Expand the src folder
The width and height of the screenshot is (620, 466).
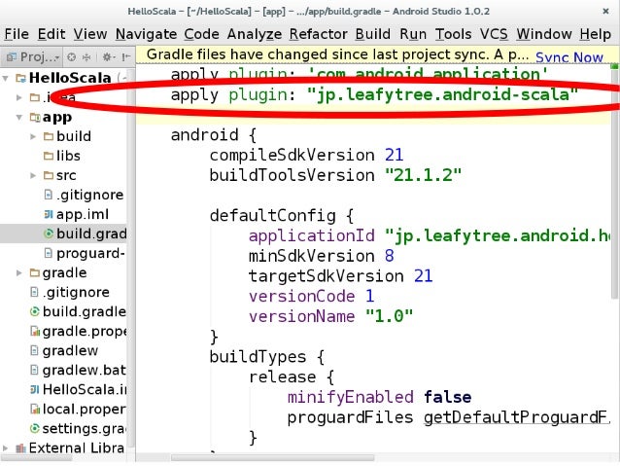[x=33, y=175]
